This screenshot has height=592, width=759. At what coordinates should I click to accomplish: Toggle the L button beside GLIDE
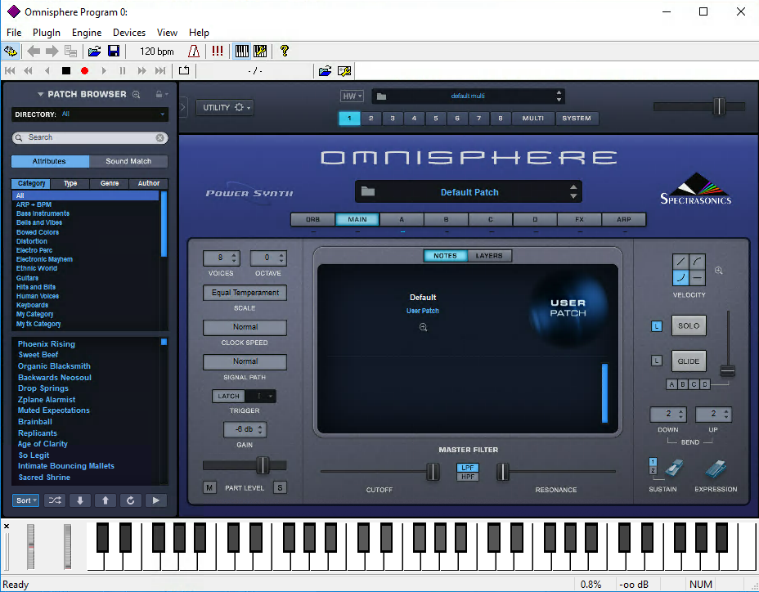pos(657,361)
